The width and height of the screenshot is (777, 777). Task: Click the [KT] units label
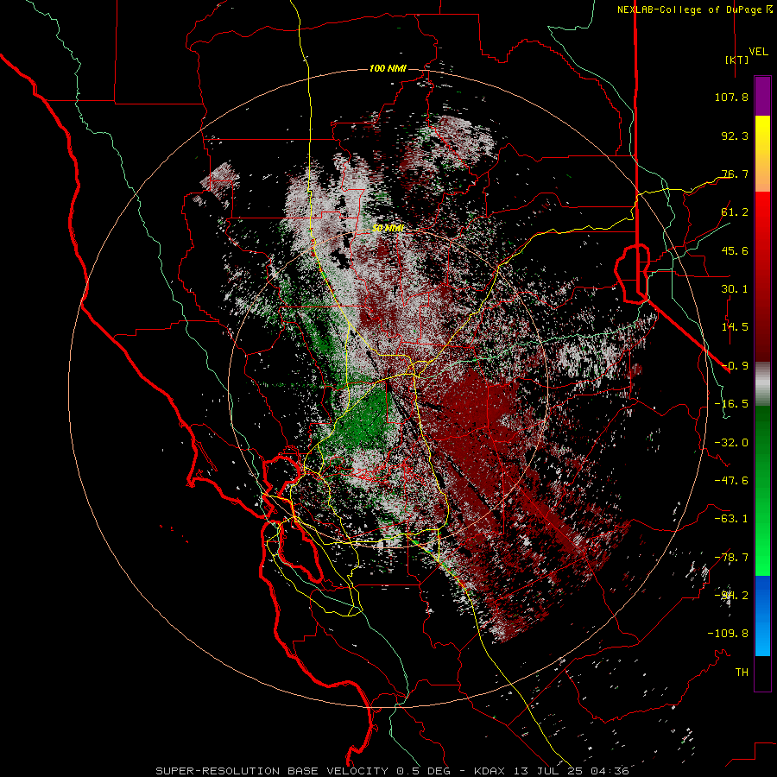tap(736, 60)
